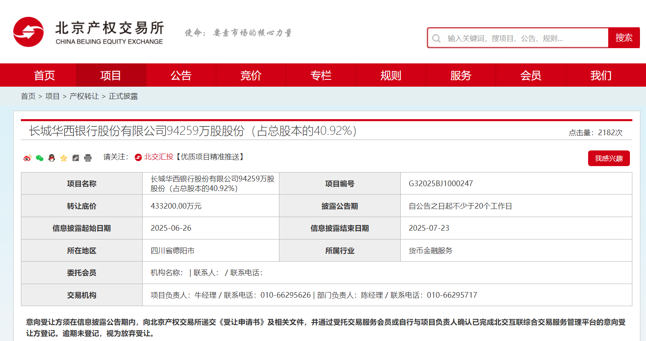
Task: Open the 规则 nav menu
Action: coord(391,75)
